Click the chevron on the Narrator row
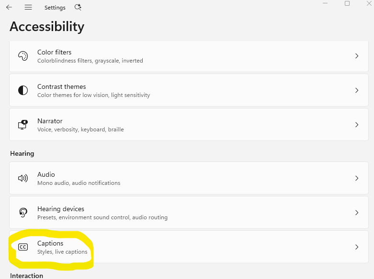 tap(357, 125)
